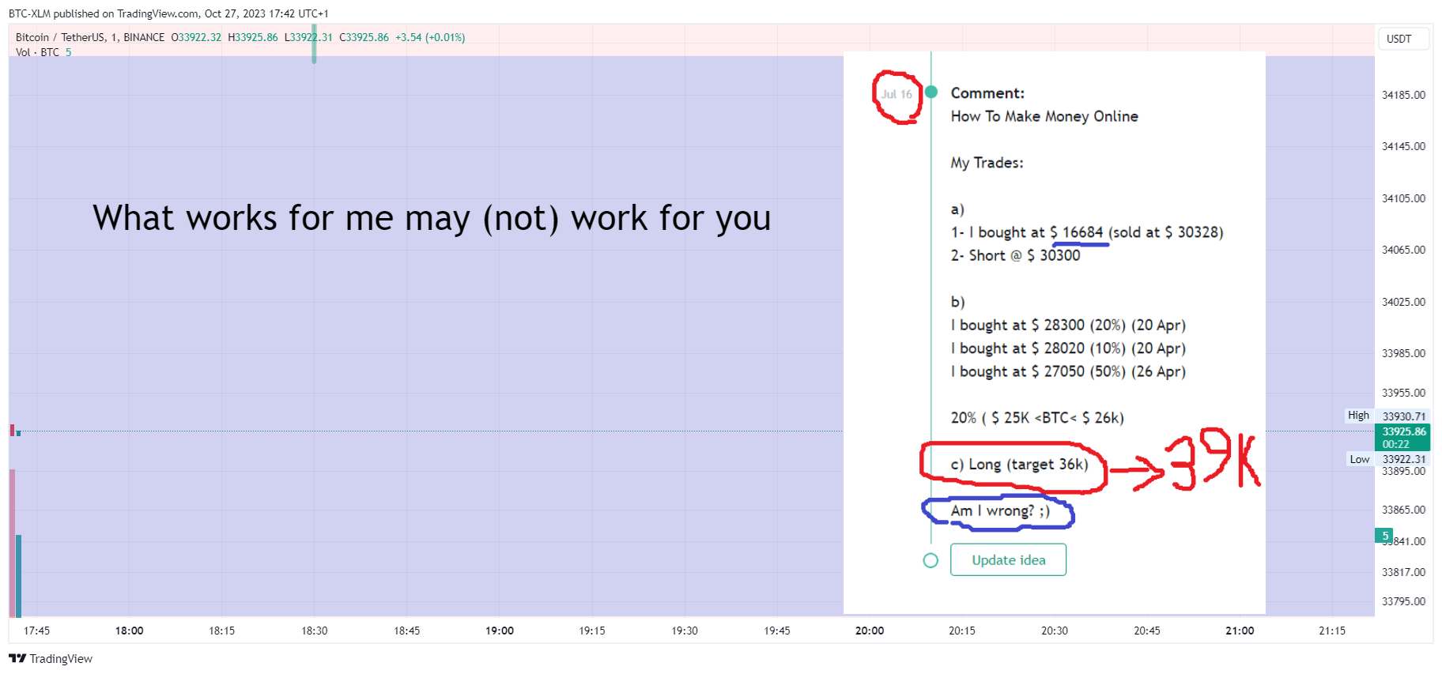Click 'I bought at $ 27050 (50%)' line

pyautogui.click(x=1068, y=371)
